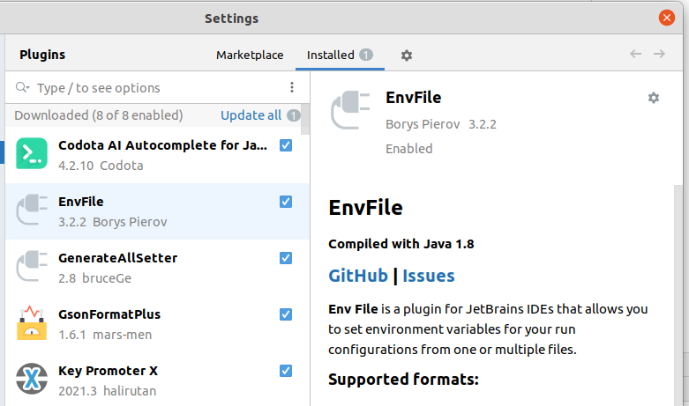
Task: Navigate forward with the right arrow
Action: click(x=659, y=55)
